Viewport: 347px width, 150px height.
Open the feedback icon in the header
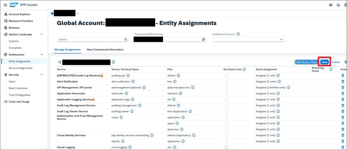pyautogui.click(x=331, y=5)
